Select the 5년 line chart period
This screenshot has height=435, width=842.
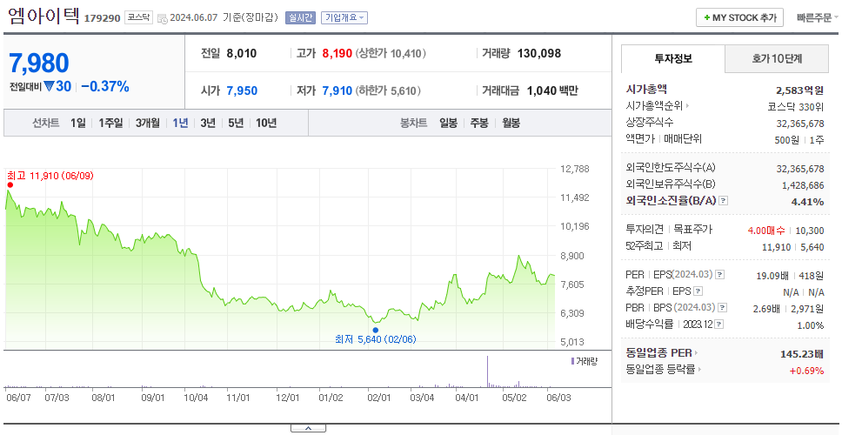(236, 123)
